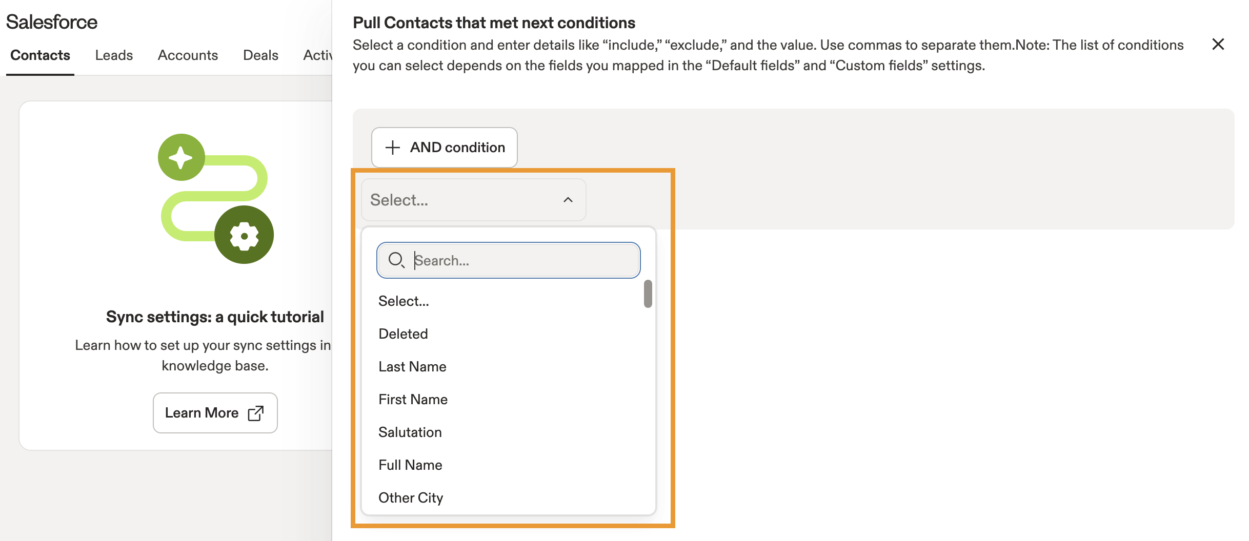
Task: Click the Sync settings tutorial illustration
Action: [215, 199]
